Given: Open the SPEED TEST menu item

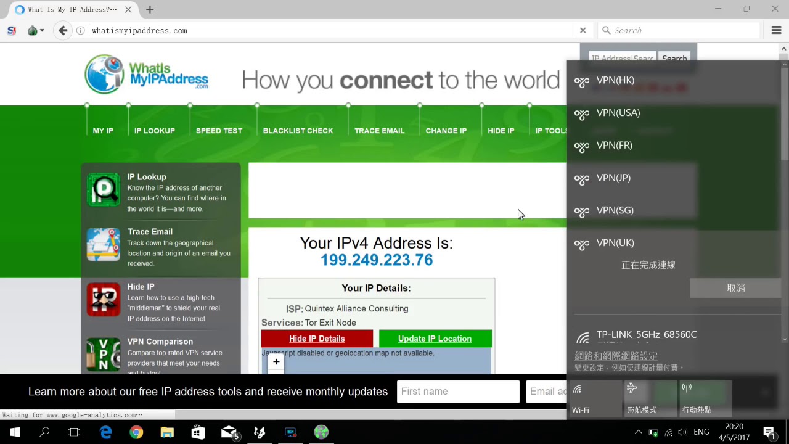Looking at the screenshot, I should point(219,131).
